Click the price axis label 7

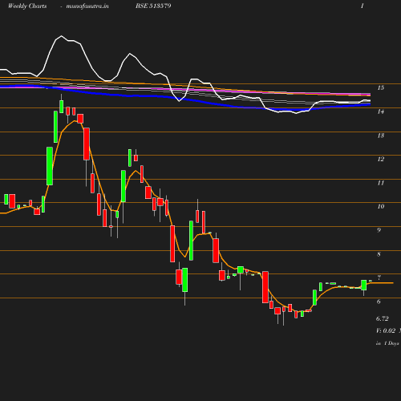(x=379, y=277)
